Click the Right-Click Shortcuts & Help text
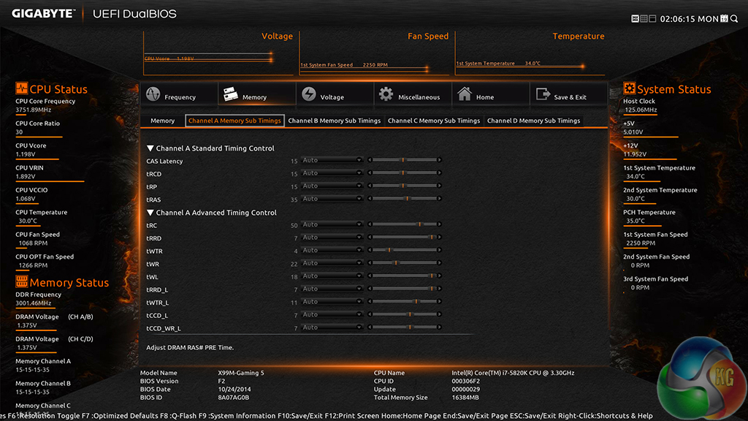The height and width of the screenshot is (421, 748). click(x=605, y=416)
